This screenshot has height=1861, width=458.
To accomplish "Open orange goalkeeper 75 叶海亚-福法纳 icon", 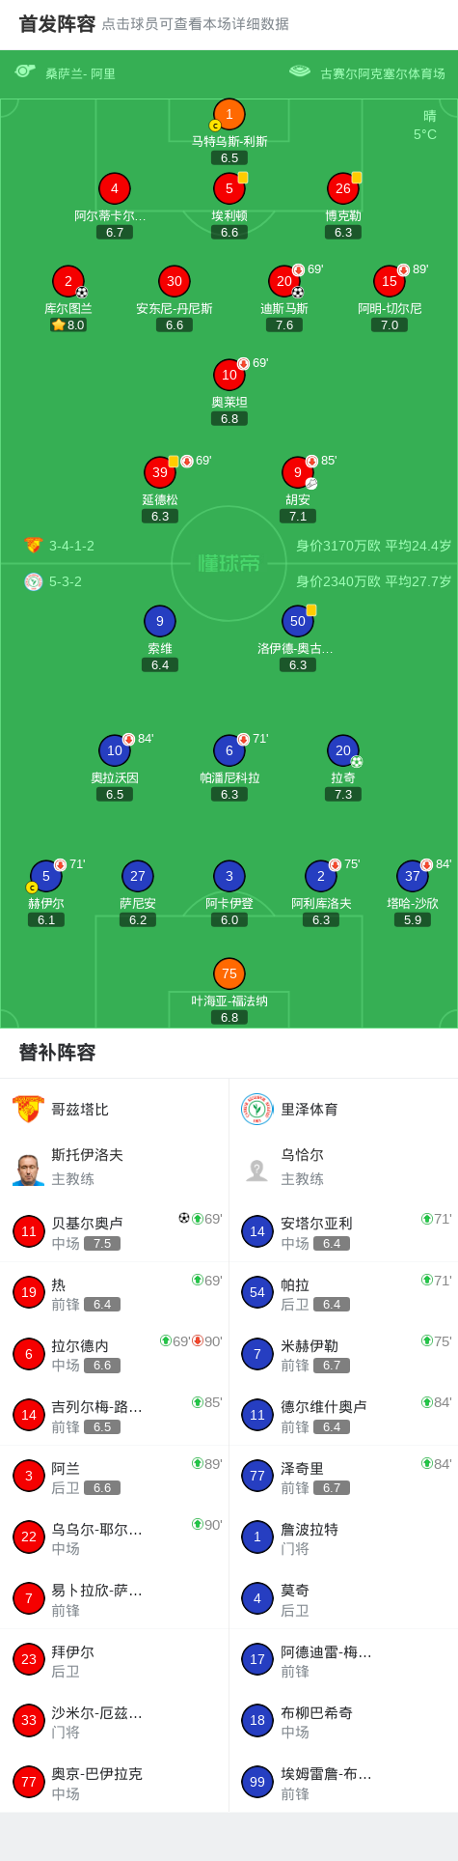I will (x=229, y=973).
